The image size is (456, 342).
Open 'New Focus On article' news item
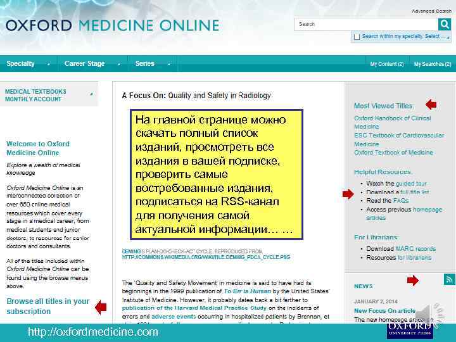[x=384, y=311]
